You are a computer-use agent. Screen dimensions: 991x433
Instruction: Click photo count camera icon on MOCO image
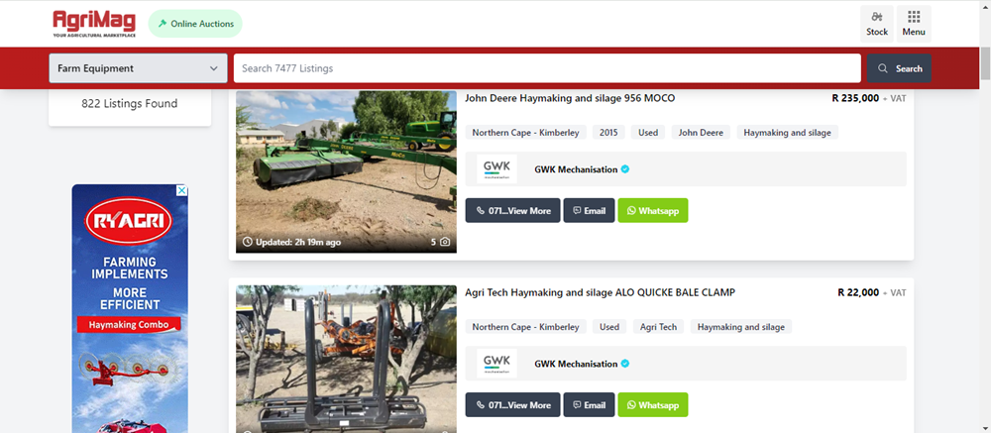coord(445,242)
